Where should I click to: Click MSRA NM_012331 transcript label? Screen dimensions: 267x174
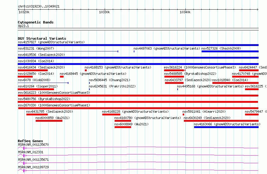coord(31,152)
